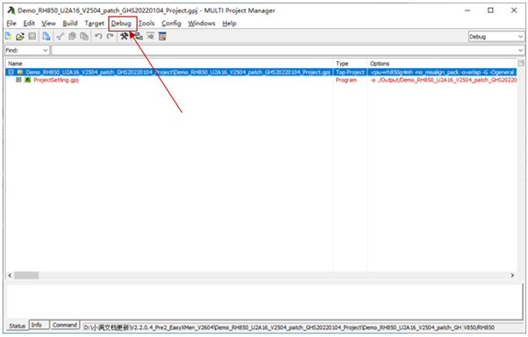Click the Add File to project icon
This screenshot has width=528, height=337.
point(46,36)
